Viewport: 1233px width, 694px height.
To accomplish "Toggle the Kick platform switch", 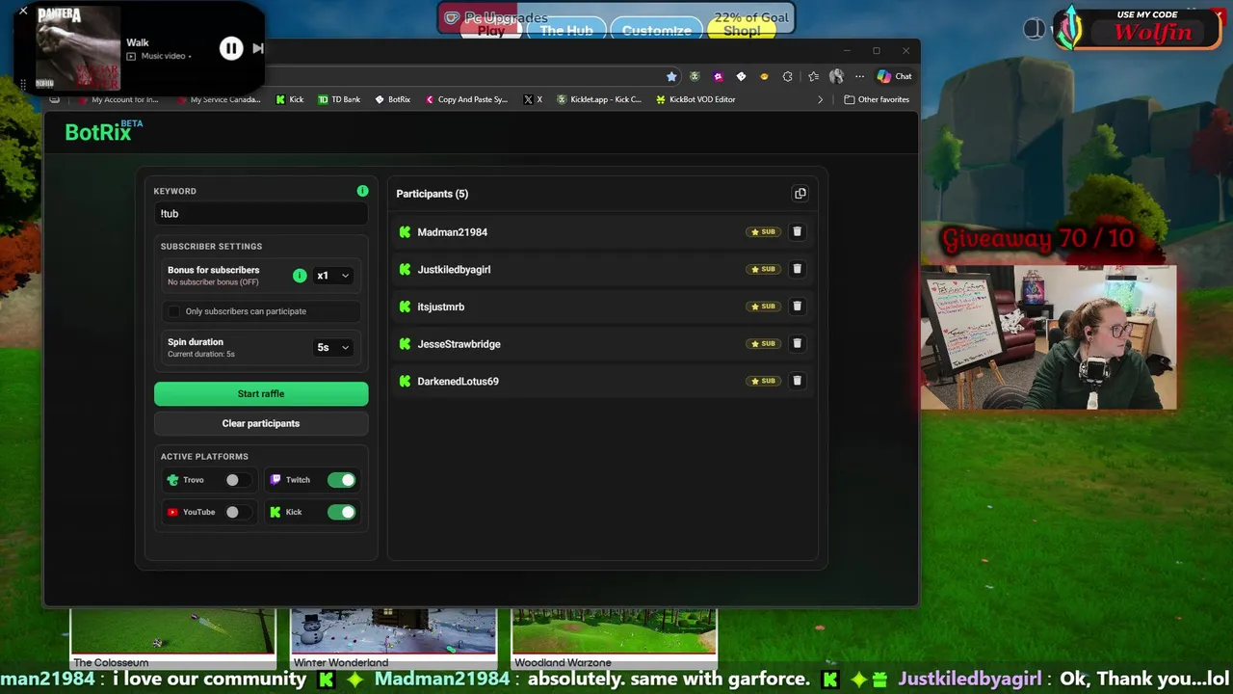I will [x=341, y=512].
